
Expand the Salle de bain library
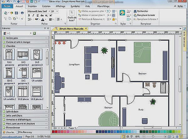(x=26, y=112)
